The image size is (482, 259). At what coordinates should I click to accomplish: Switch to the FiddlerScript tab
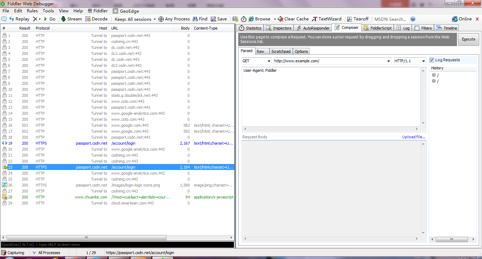378,28
